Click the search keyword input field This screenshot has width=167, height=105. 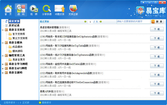(x=134, y=22)
